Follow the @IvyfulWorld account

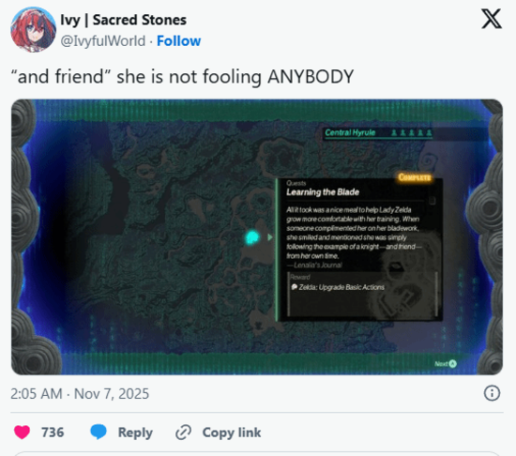(178, 41)
